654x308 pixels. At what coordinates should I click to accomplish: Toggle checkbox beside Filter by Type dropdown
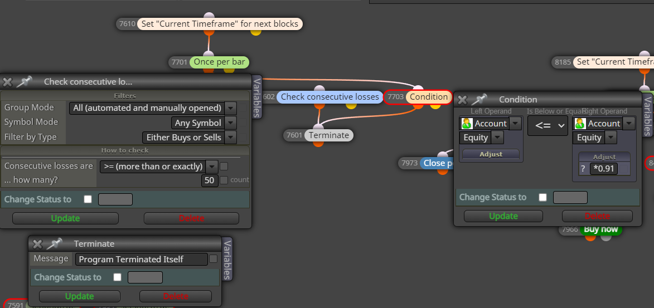pos(243,137)
